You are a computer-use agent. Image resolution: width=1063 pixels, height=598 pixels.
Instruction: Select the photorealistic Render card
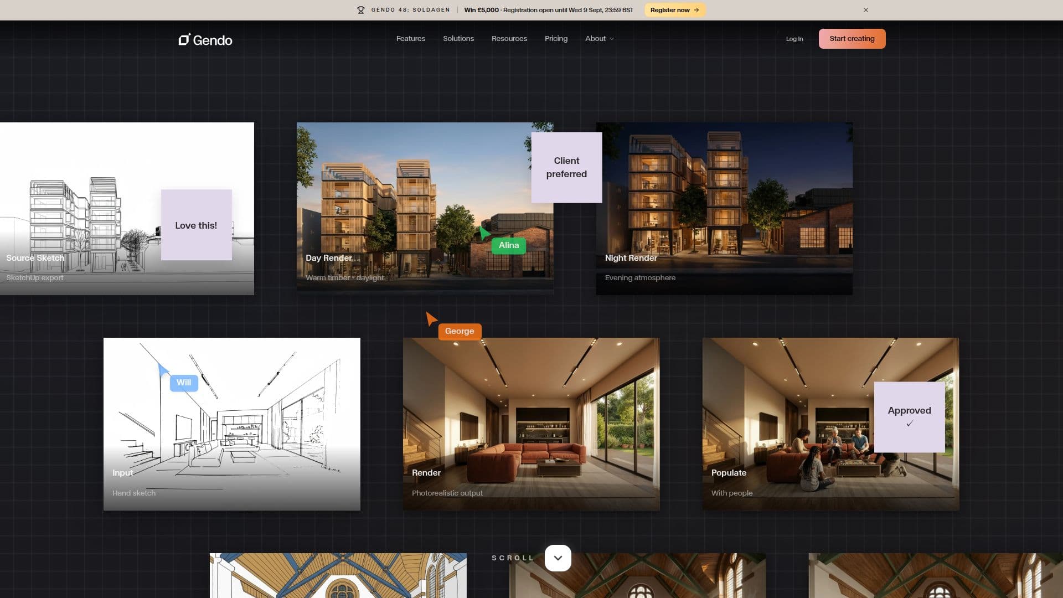click(531, 424)
